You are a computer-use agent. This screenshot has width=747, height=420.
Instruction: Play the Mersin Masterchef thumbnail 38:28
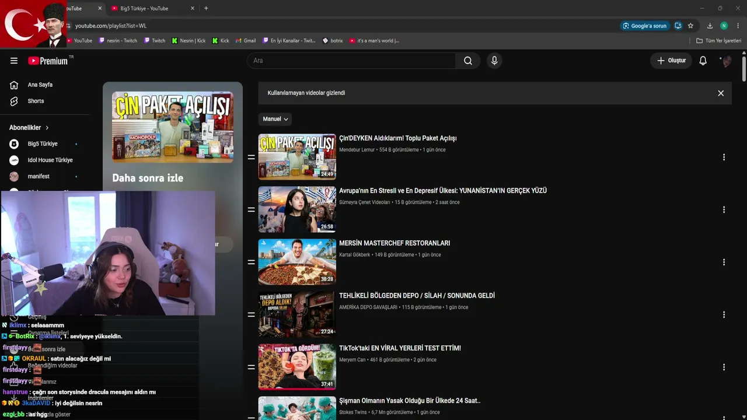pos(297,262)
